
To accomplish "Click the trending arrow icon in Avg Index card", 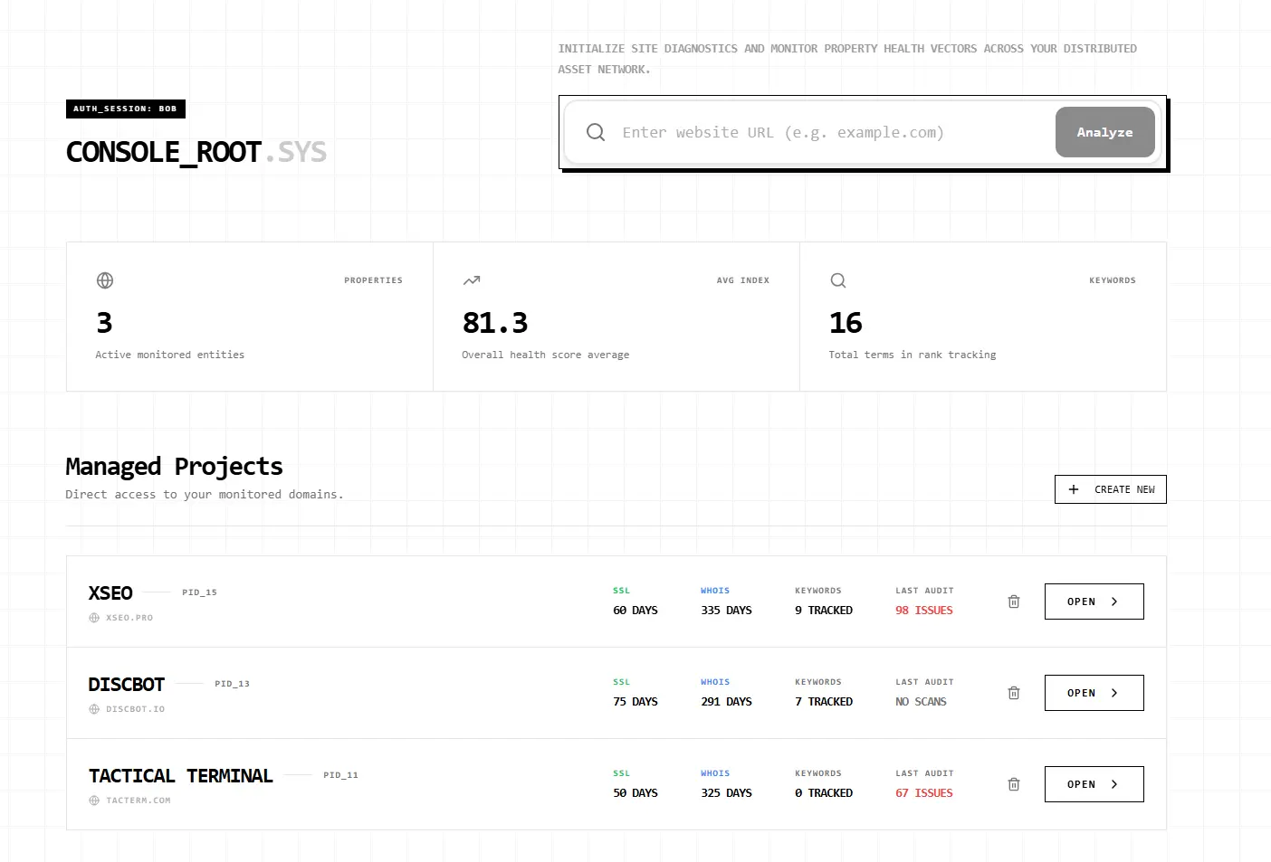I will click(x=472, y=280).
